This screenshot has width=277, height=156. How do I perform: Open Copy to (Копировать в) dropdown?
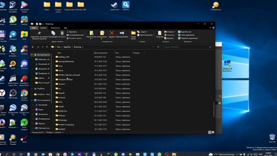(x=102, y=35)
